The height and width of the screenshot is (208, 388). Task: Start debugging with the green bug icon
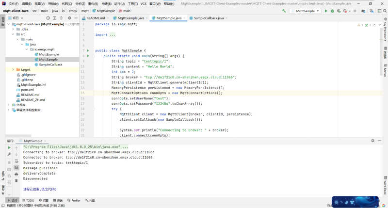[x=332, y=11]
